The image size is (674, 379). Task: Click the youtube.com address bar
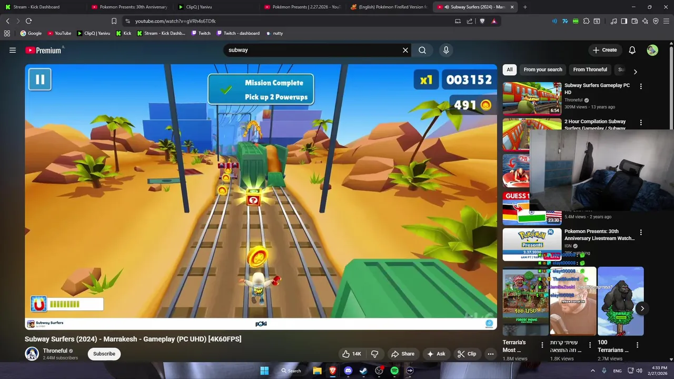click(x=290, y=21)
